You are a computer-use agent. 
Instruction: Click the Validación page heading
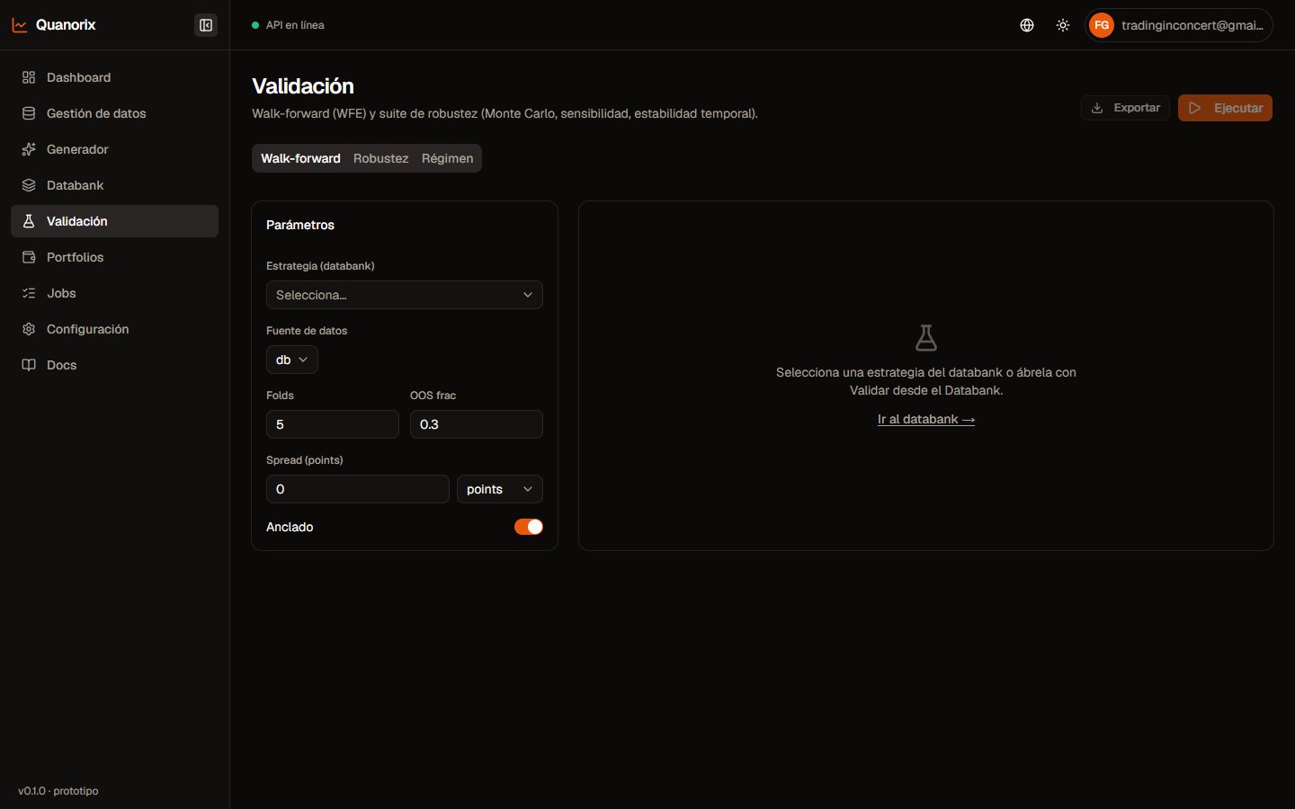point(303,86)
